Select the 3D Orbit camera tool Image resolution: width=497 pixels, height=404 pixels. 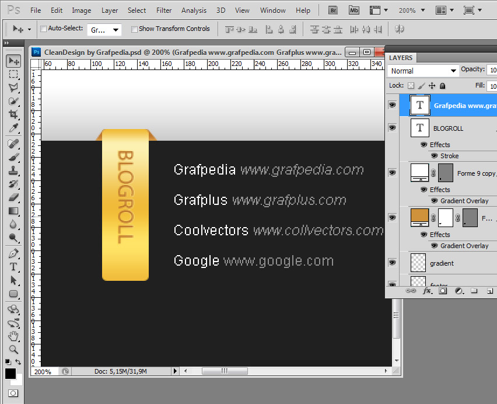tap(13, 323)
